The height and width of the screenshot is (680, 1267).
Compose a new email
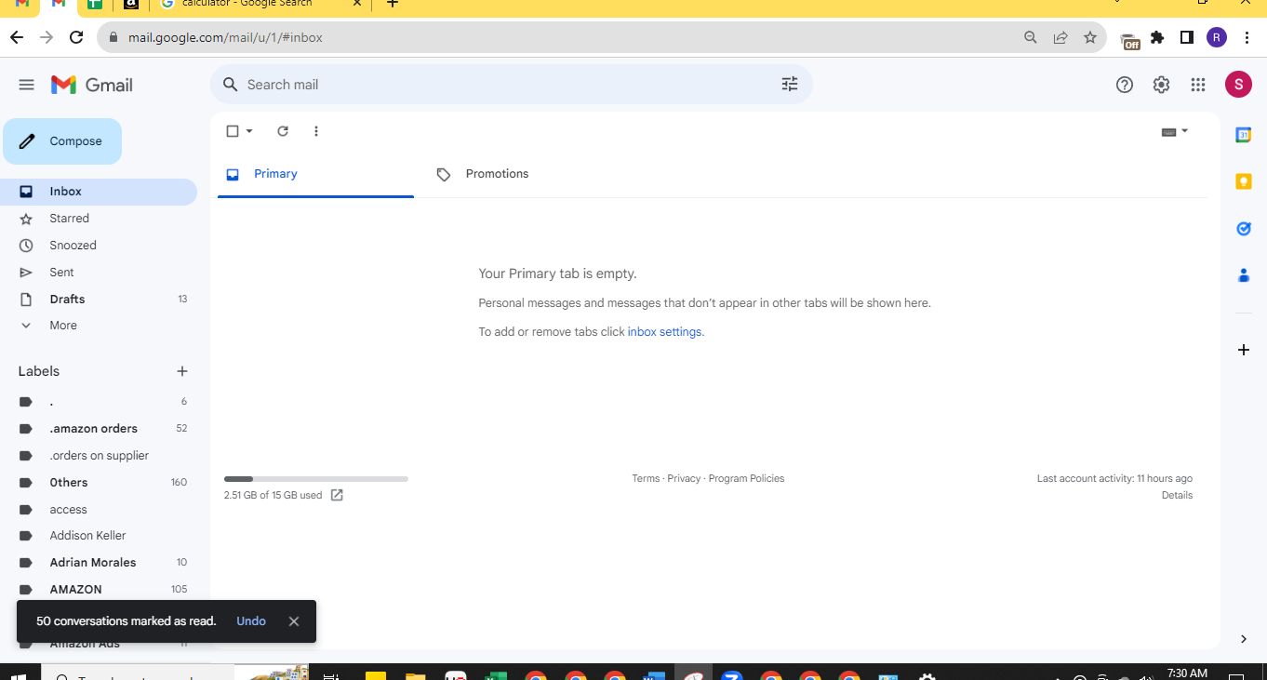(62, 141)
